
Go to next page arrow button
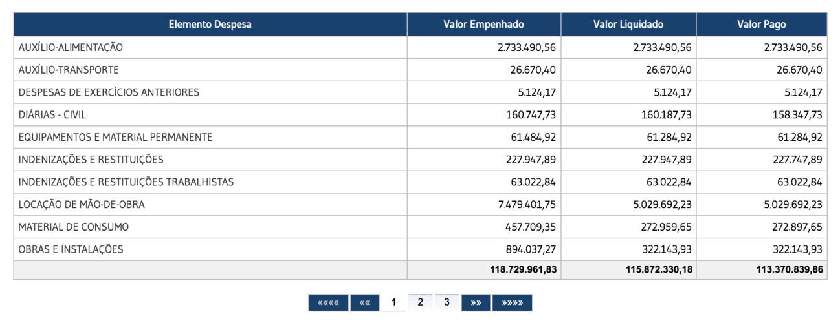point(476,302)
